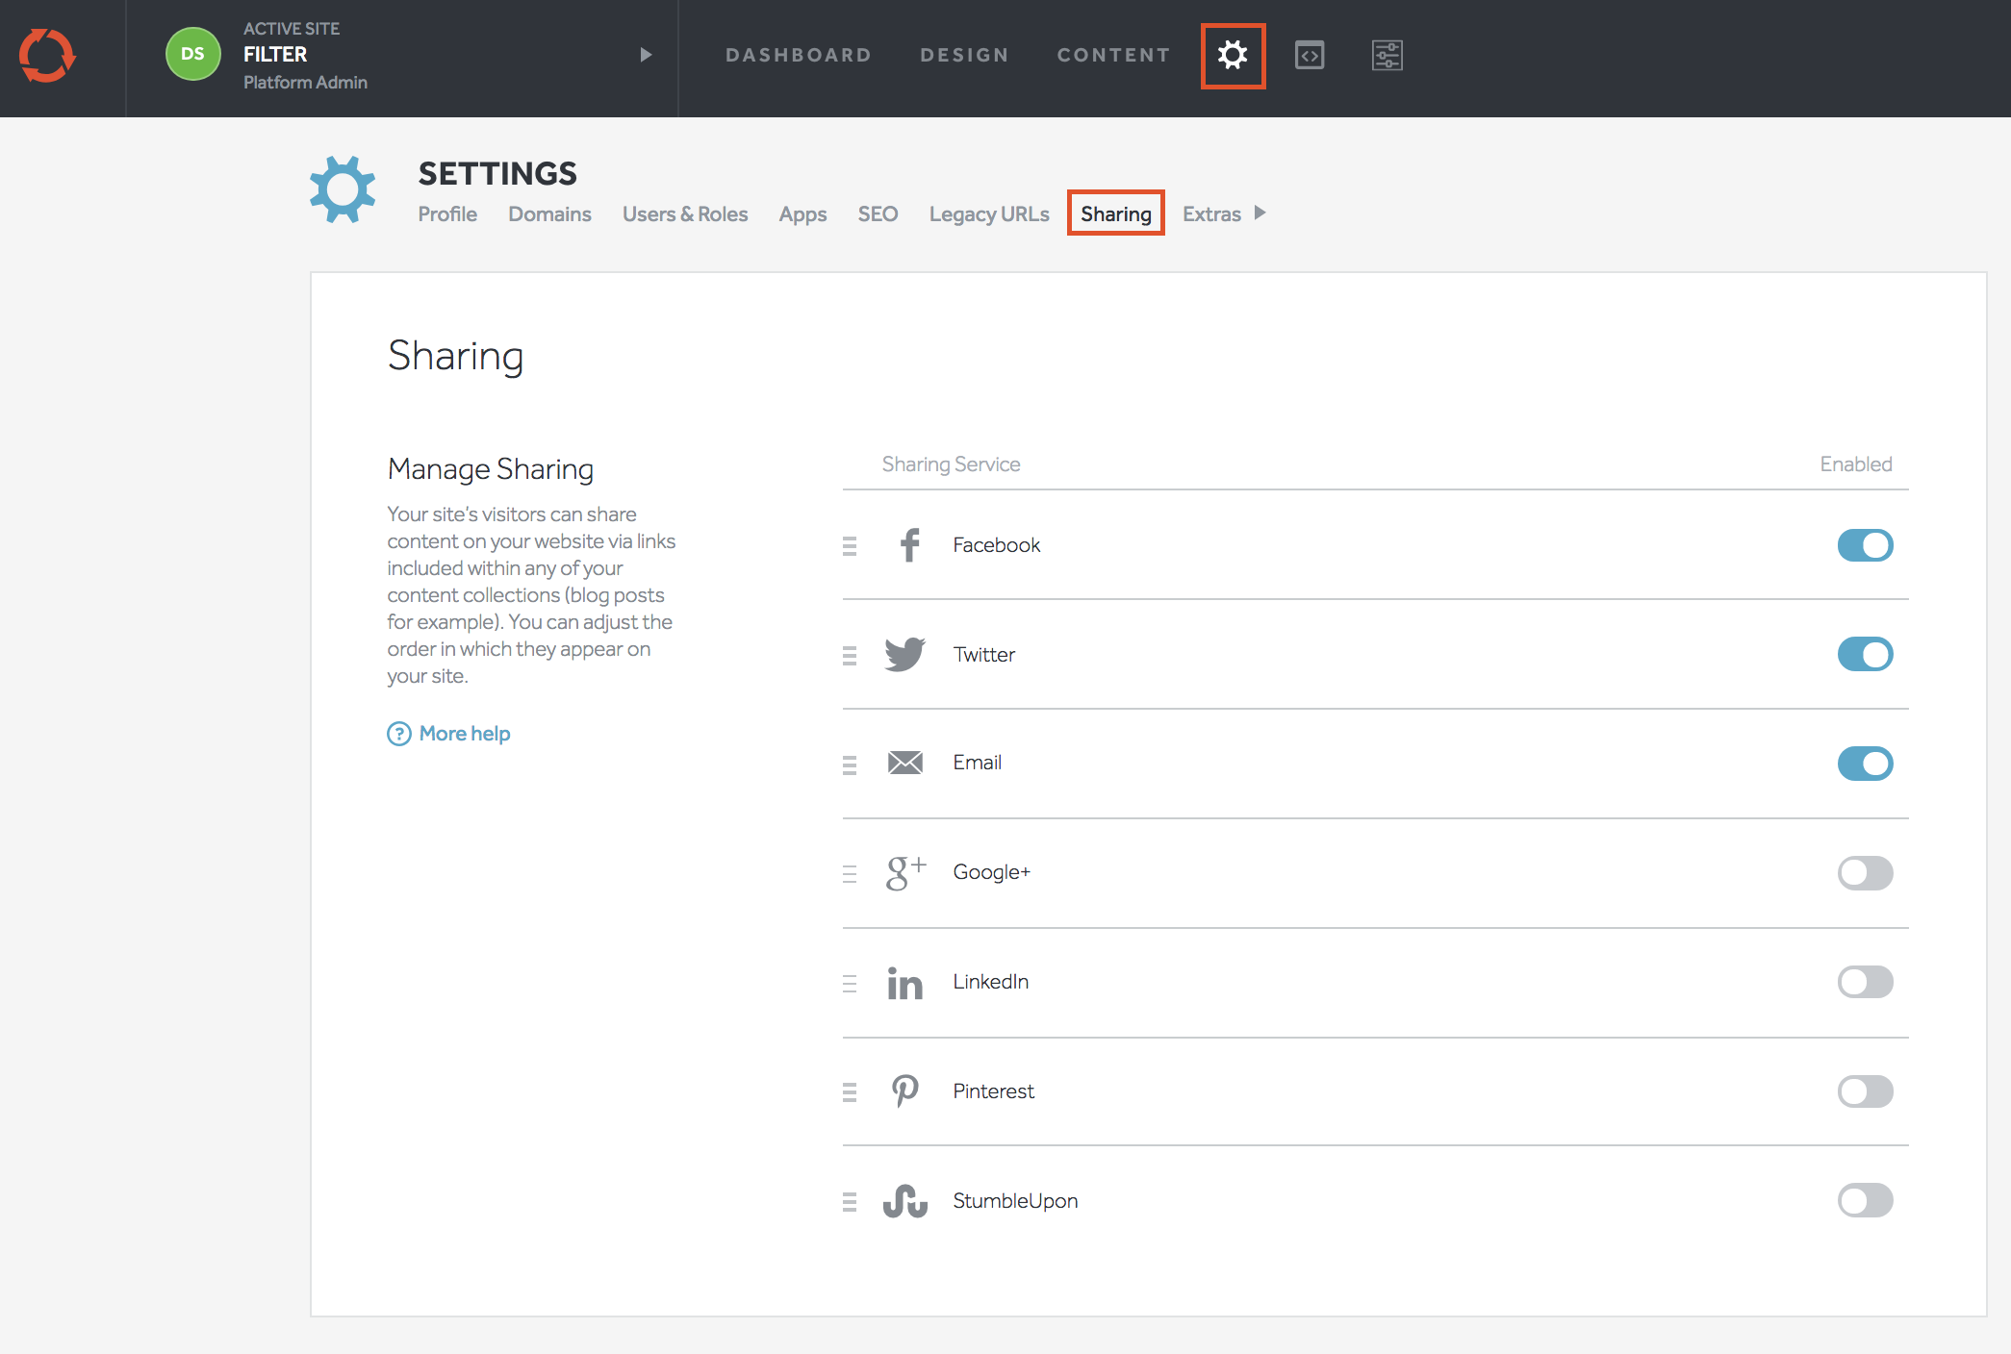
Task: Click the StumbleUpon row drag handle
Action: pyautogui.click(x=850, y=1202)
